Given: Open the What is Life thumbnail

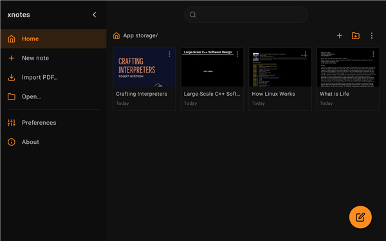Looking at the screenshot, I should point(348,67).
